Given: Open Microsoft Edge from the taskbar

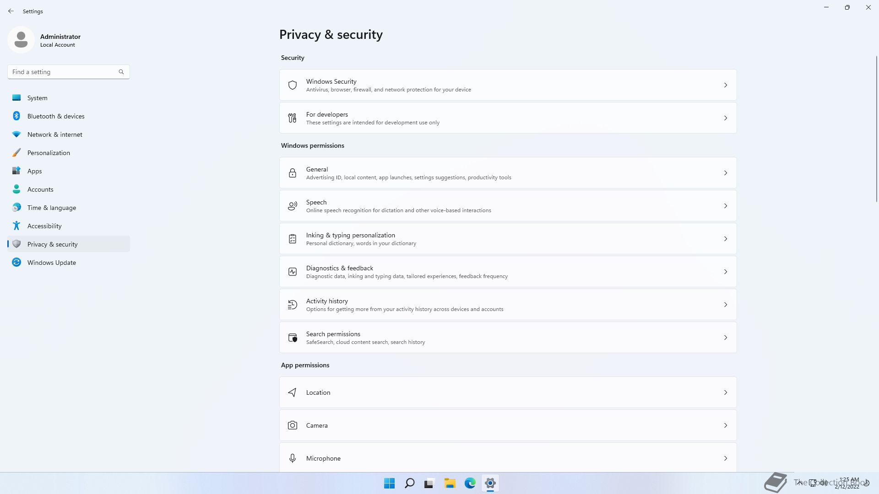Looking at the screenshot, I should [x=470, y=483].
